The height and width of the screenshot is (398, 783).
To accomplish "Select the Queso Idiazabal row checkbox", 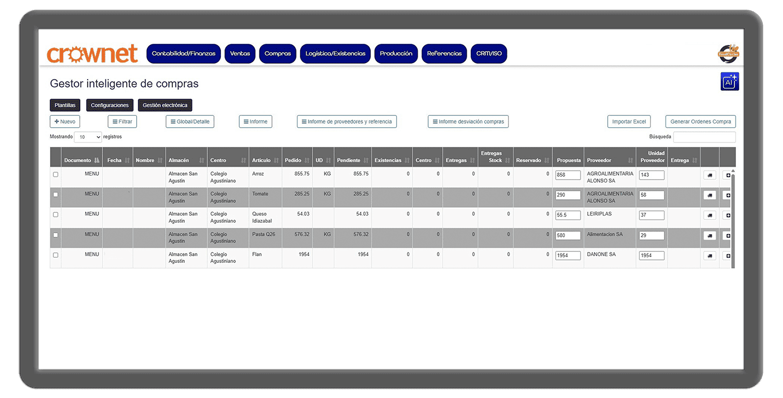I will tap(56, 215).
